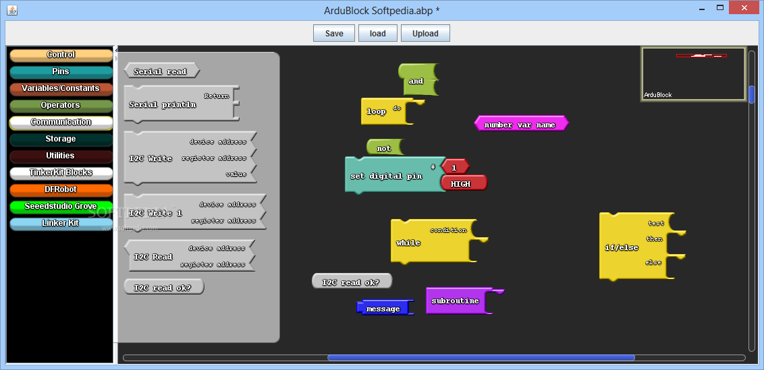Open the DFRobot block category
The height and width of the screenshot is (370, 764).
61,189
